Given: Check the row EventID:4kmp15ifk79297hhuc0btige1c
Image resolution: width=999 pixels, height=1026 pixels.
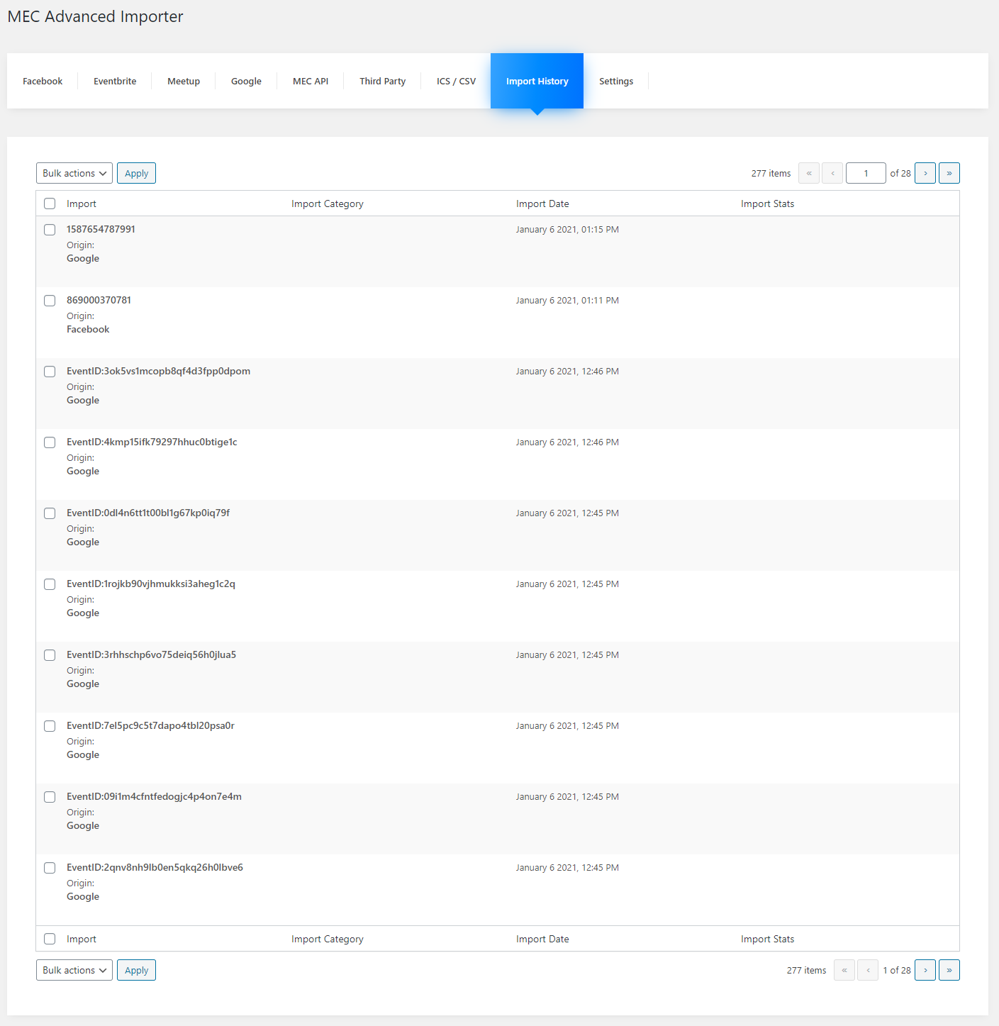Looking at the screenshot, I should point(50,442).
